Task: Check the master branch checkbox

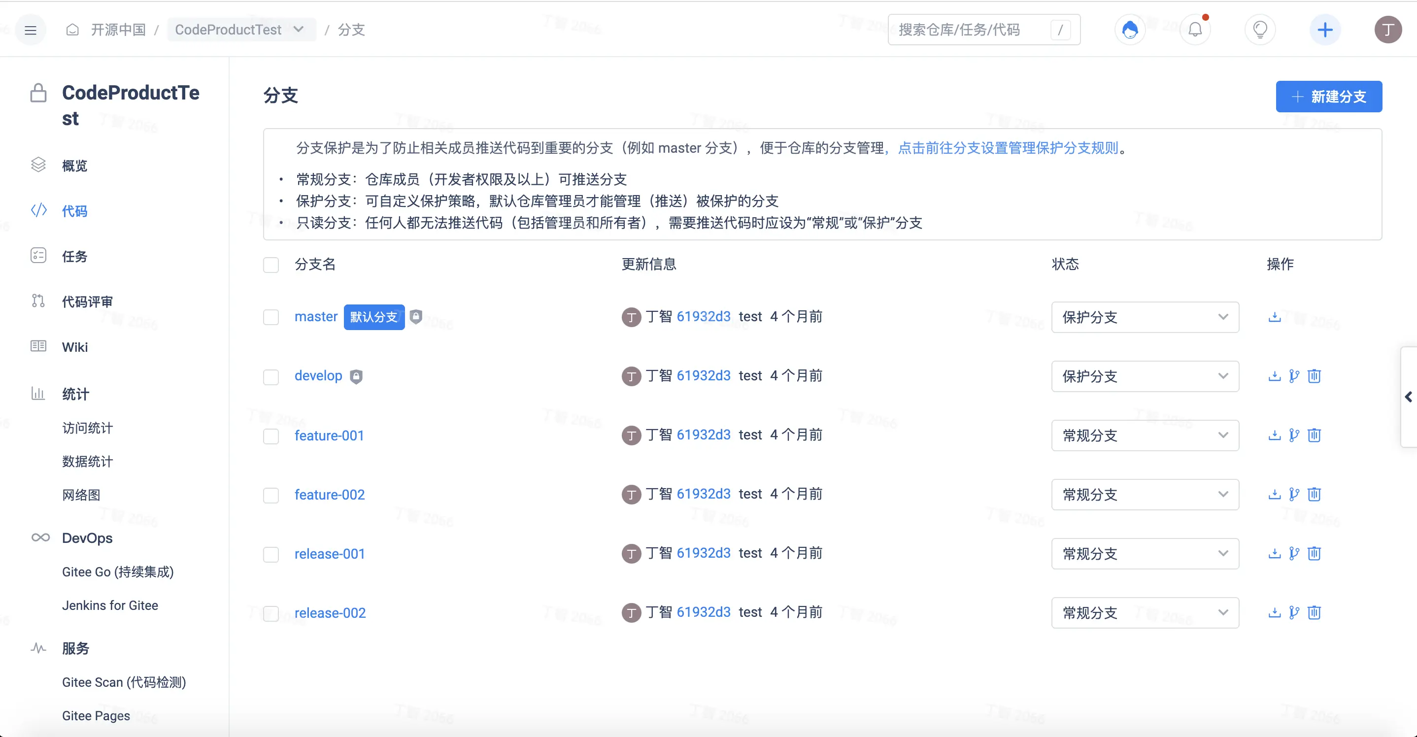Action: 270,317
